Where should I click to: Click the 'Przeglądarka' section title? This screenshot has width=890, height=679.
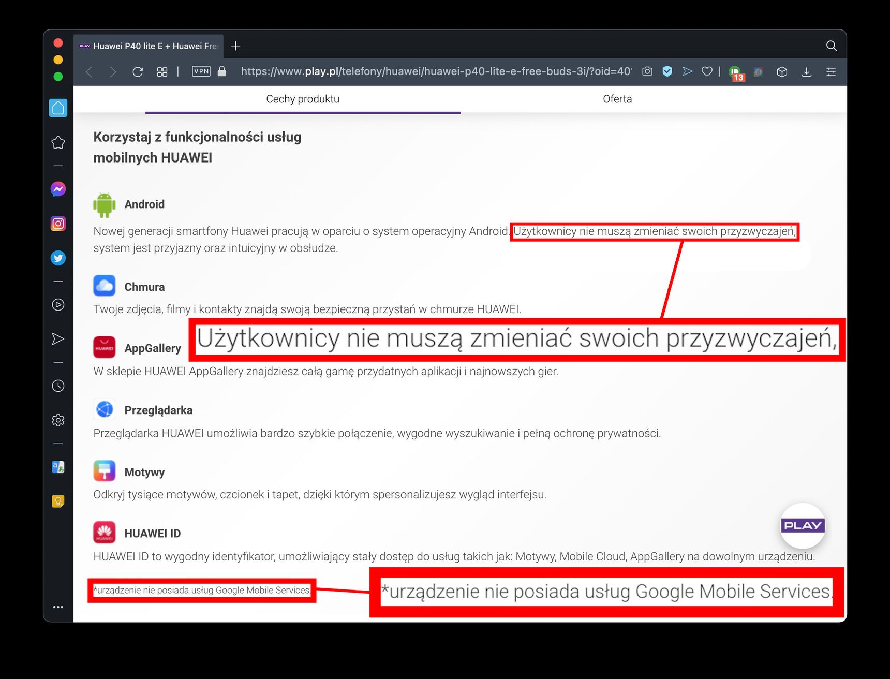[x=158, y=410]
